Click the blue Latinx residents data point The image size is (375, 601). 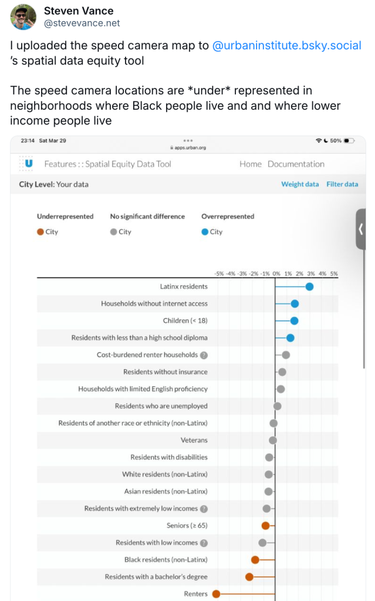(309, 287)
